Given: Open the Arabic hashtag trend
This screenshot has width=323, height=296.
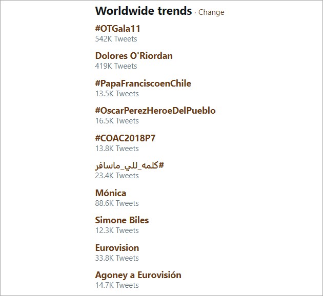Looking at the screenshot, I should point(130,165).
